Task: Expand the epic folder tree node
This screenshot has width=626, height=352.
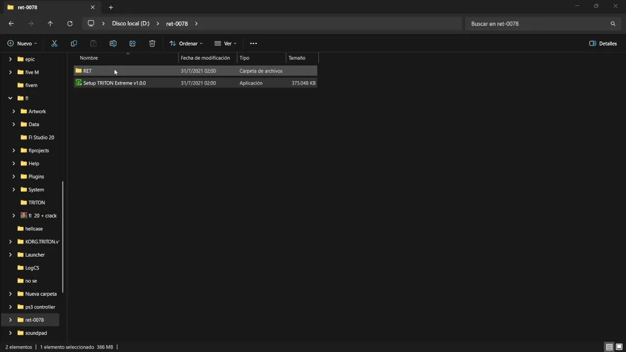Action: click(10, 59)
